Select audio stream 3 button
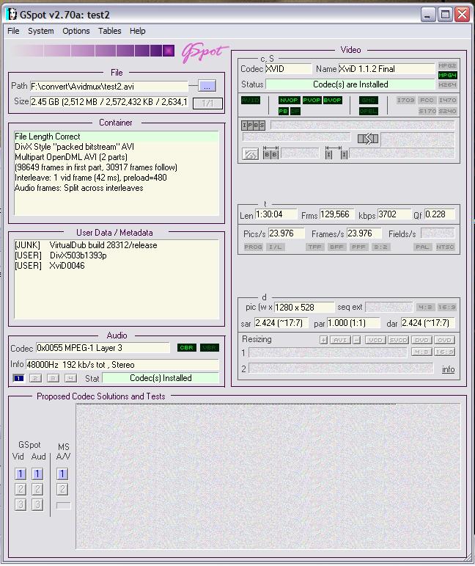The height and width of the screenshot is (566, 475). pos(53,378)
